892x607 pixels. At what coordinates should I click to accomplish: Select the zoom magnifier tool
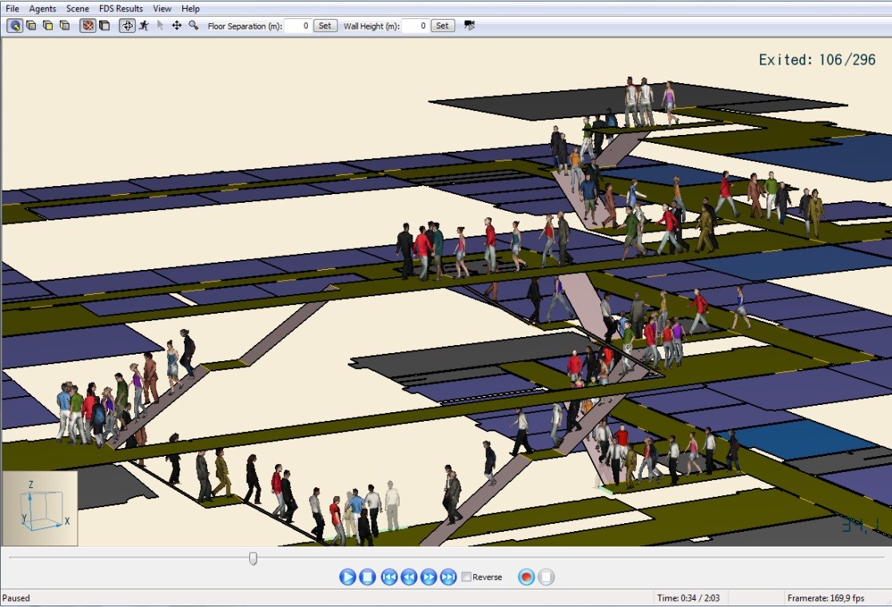[x=193, y=26]
